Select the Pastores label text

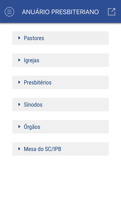click(34, 38)
